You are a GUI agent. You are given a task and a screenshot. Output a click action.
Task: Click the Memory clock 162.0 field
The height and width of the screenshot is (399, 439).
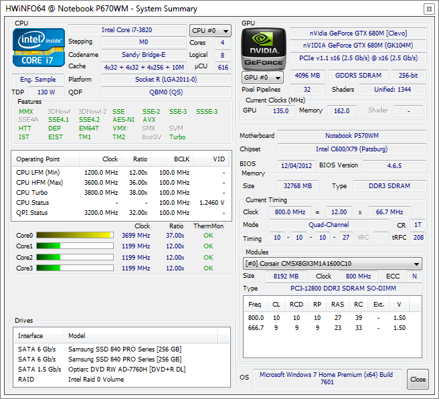(341, 111)
